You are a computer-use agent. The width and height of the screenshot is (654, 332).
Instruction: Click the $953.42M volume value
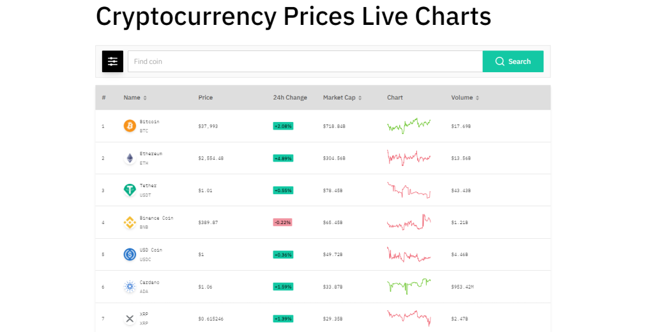tap(462, 287)
